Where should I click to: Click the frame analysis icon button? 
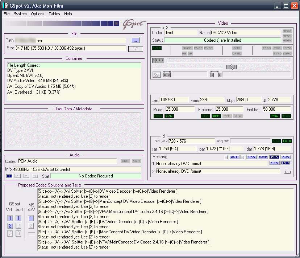pyautogui.click(x=157, y=74)
